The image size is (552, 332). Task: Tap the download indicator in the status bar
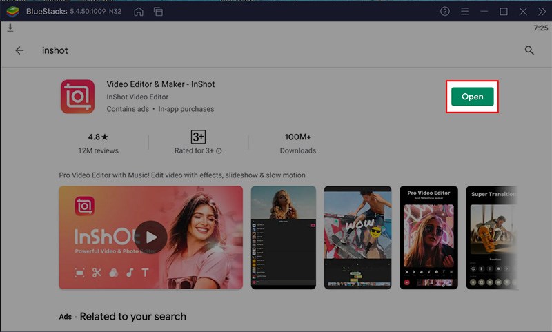pyautogui.click(x=10, y=28)
